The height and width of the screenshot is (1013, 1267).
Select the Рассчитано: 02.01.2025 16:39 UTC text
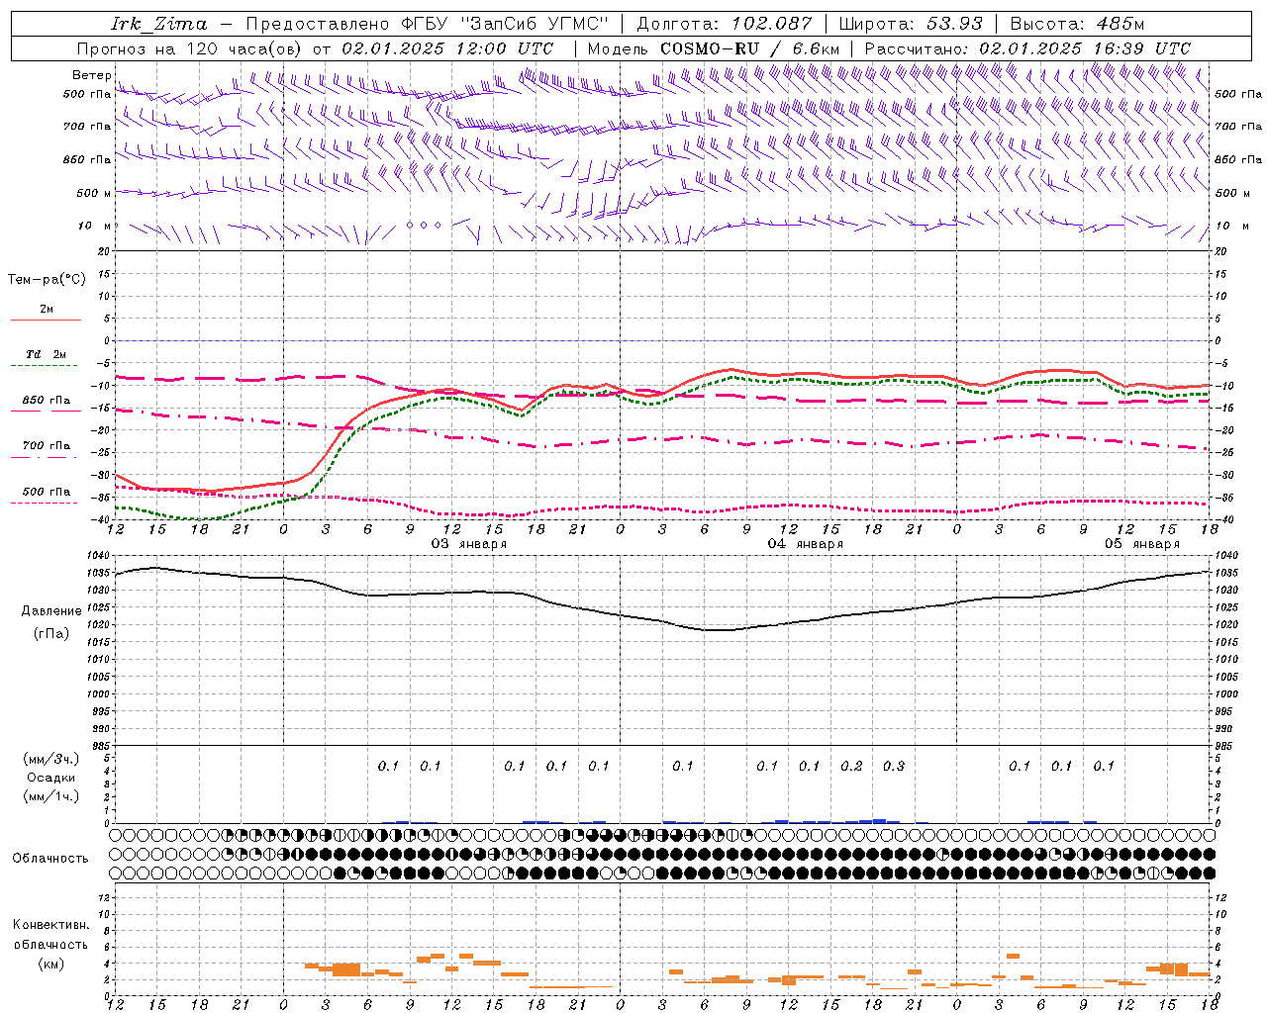click(x=1027, y=48)
